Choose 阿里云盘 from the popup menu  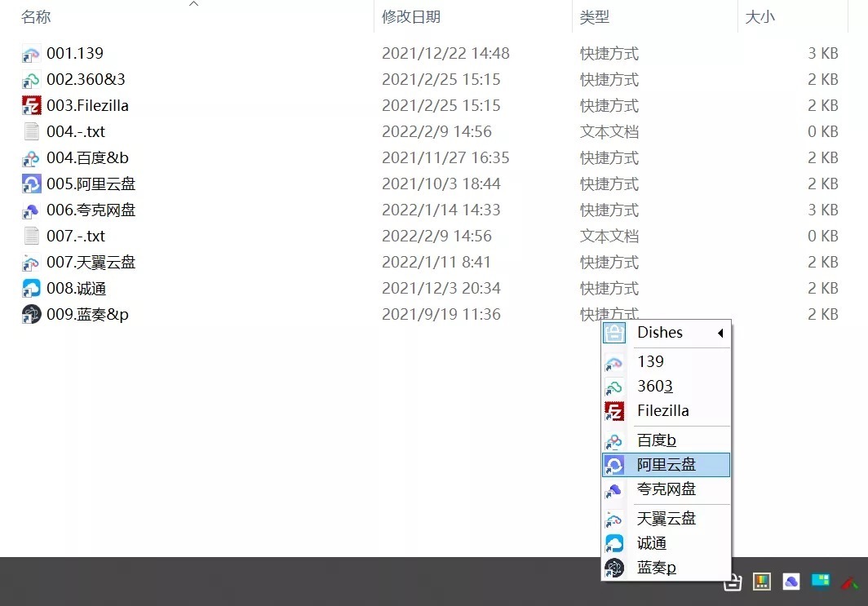pos(666,465)
